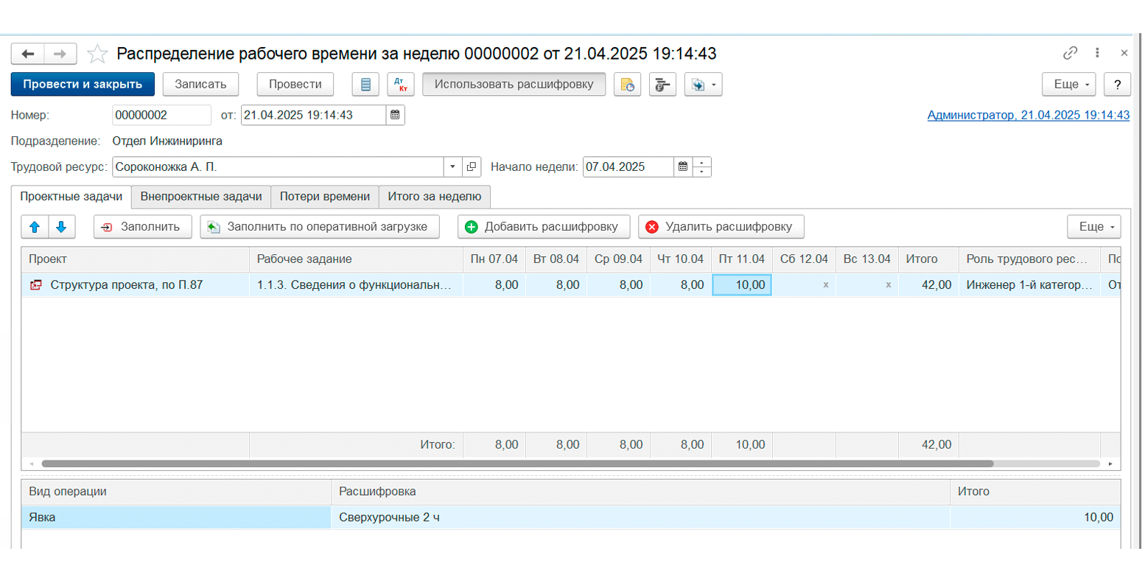
Task: Click the Трудовой ресурс input field
Action: [x=278, y=166]
